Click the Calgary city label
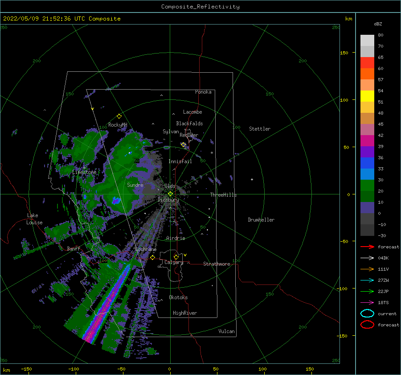This screenshot has height=375, width=401. [174, 262]
